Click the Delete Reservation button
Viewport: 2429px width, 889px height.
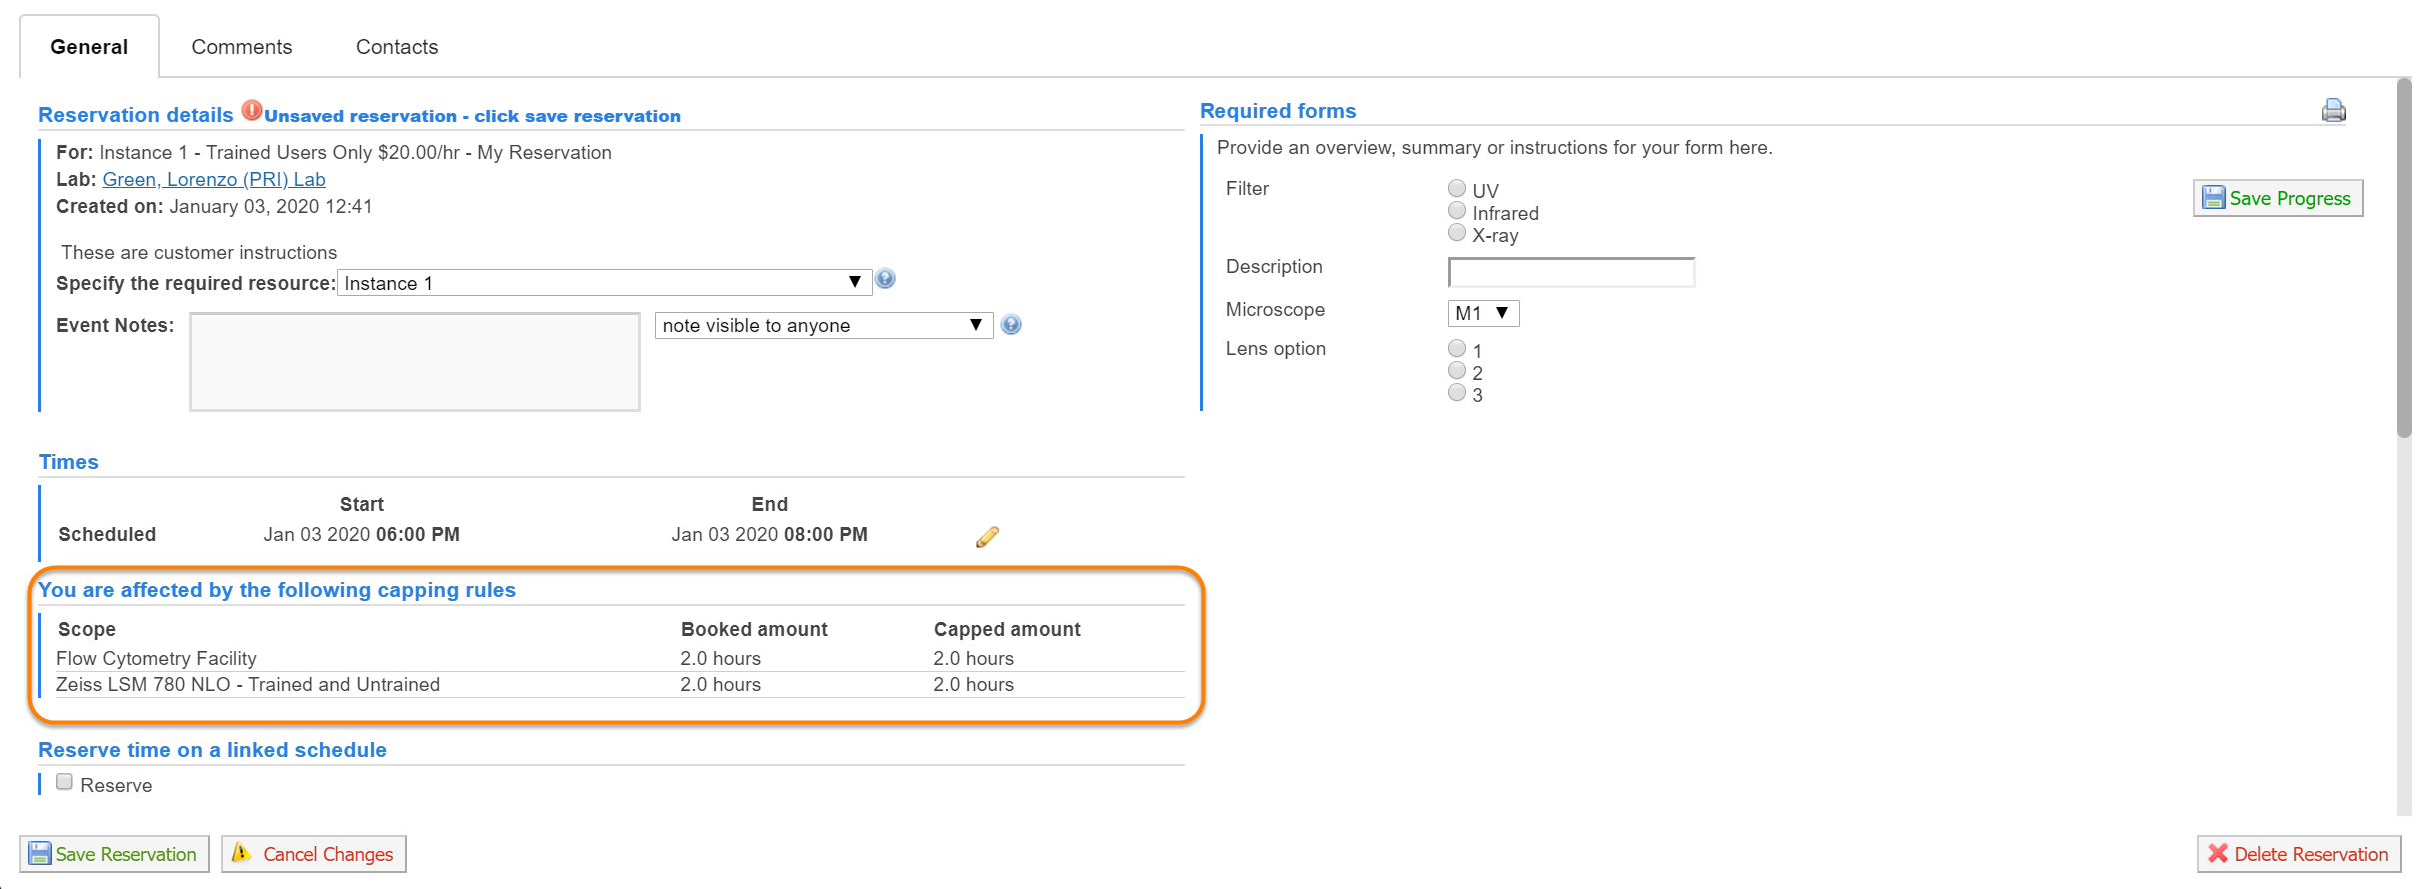pos(2298,854)
